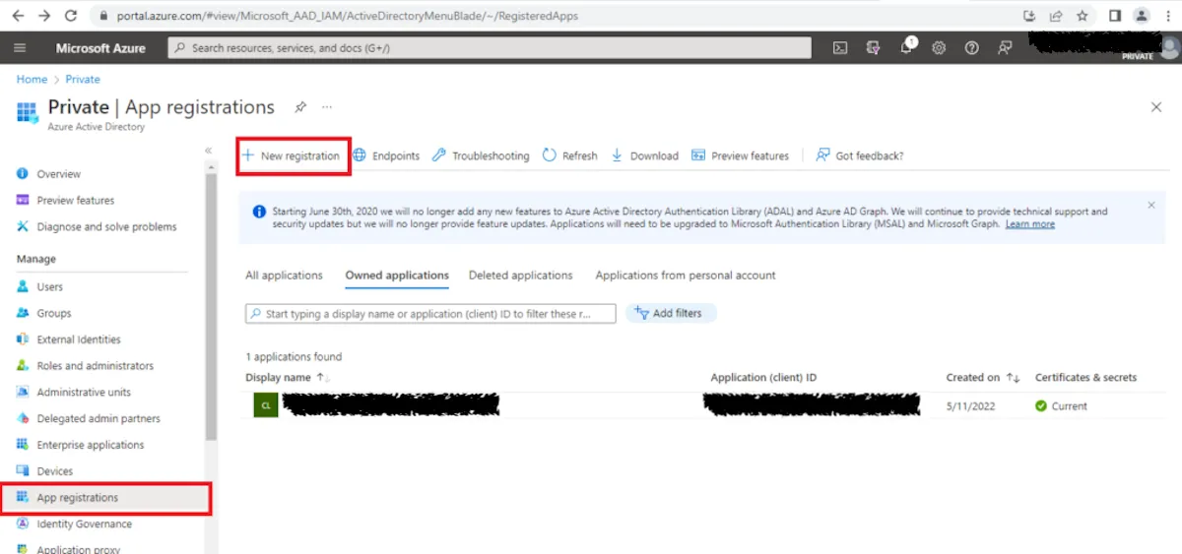The image size is (1182, 554).
Task: Refresh the application list
Action: tap(570, 155)
